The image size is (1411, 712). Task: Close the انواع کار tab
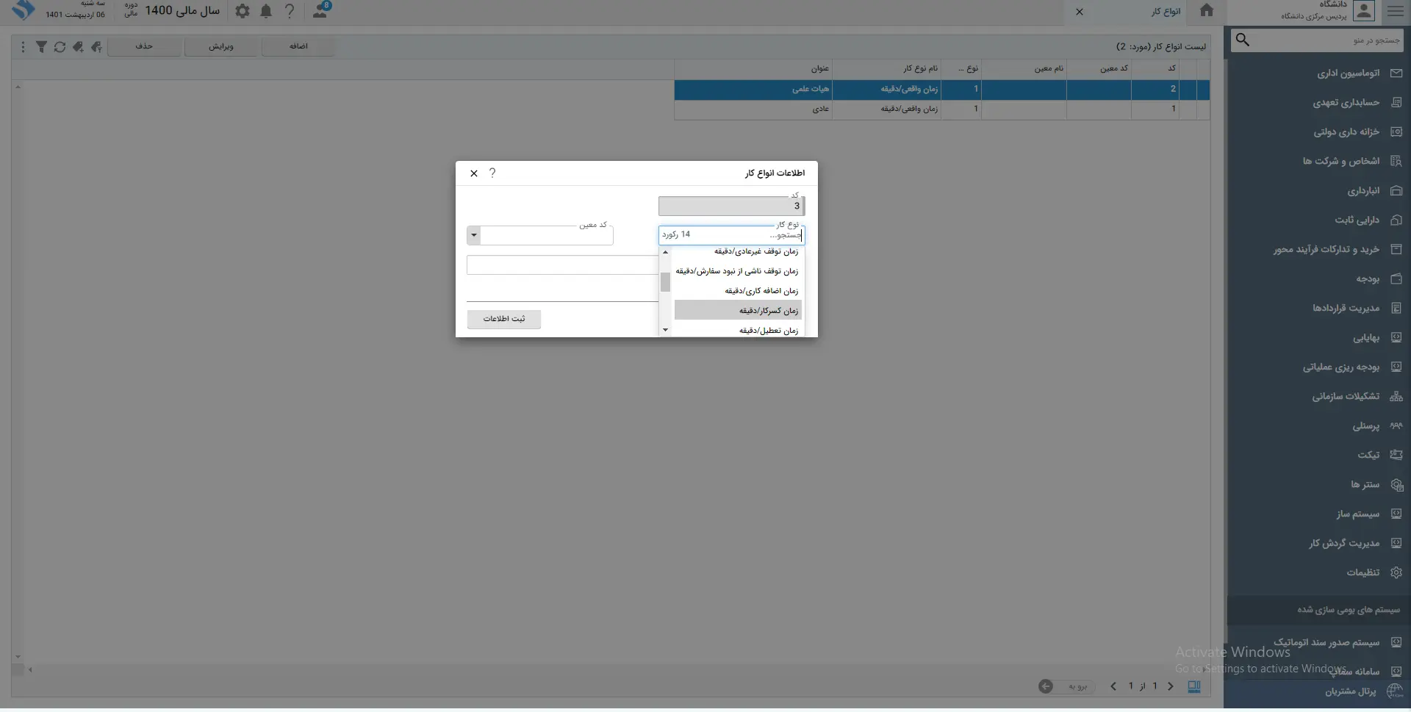click(x=1080, y=12)
